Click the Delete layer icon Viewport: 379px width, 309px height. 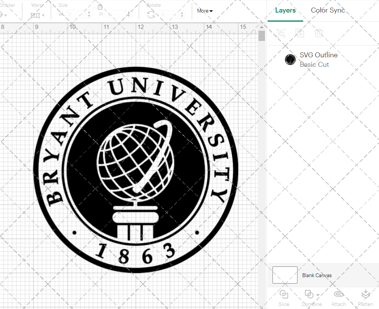[x=319, y=33]
